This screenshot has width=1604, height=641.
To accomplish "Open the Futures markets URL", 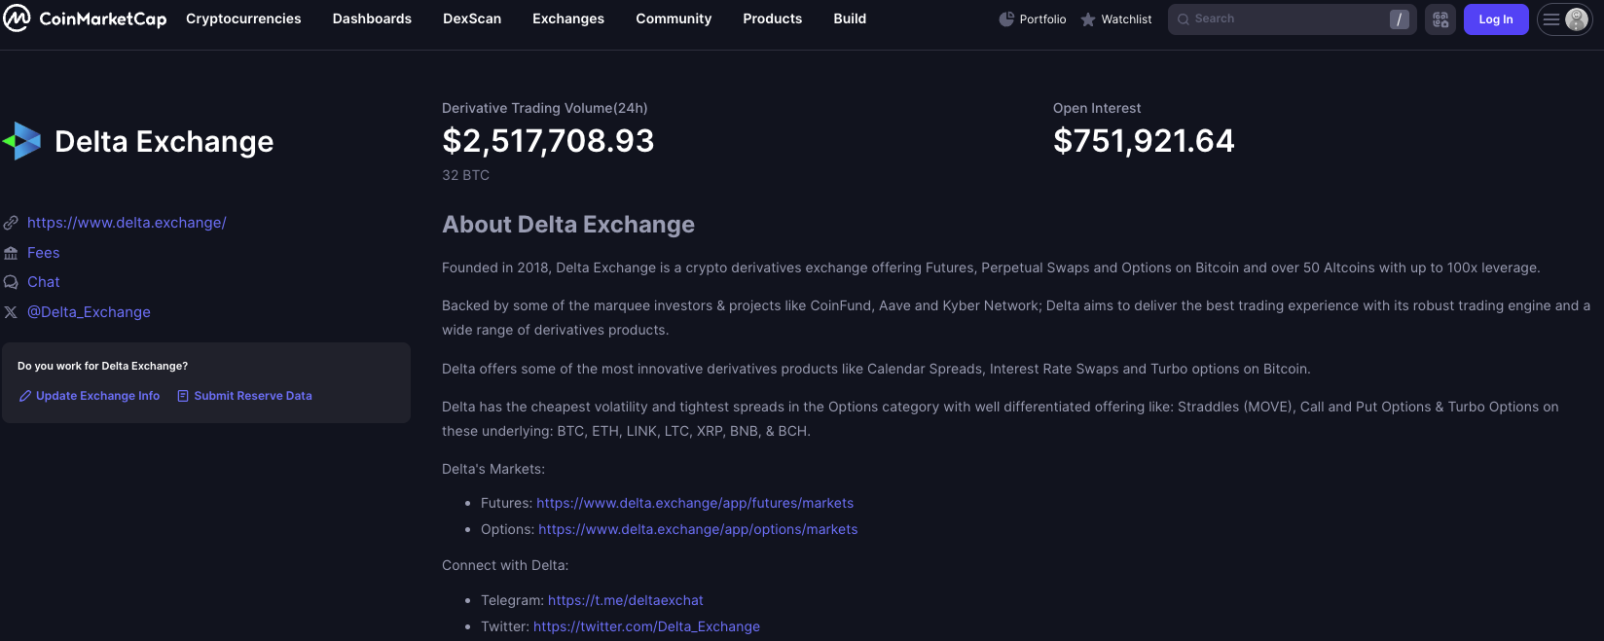I will click(x=695, y=503).
